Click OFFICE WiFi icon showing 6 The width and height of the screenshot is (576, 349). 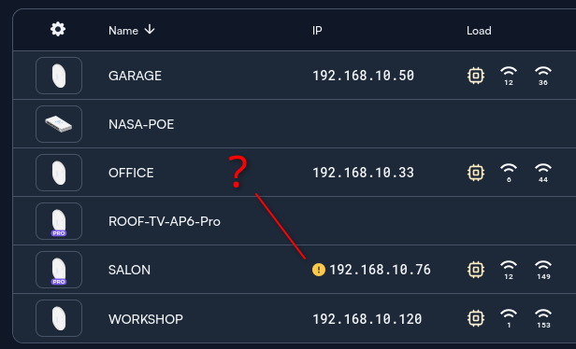[509, 173]
